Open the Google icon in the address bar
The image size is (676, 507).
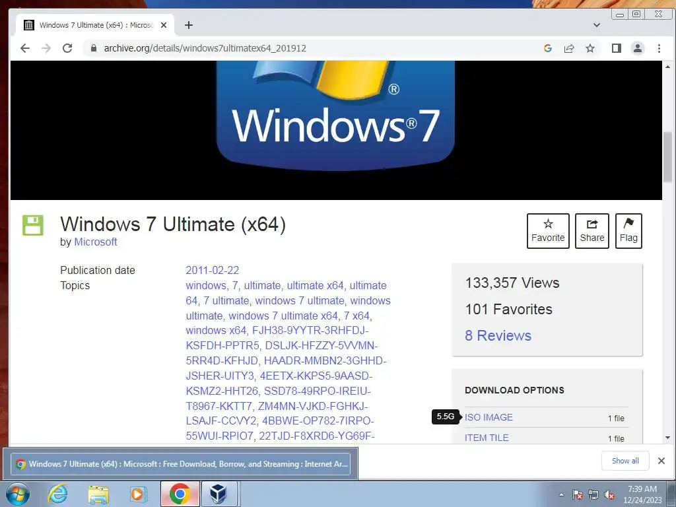click(x=548, y=48)
